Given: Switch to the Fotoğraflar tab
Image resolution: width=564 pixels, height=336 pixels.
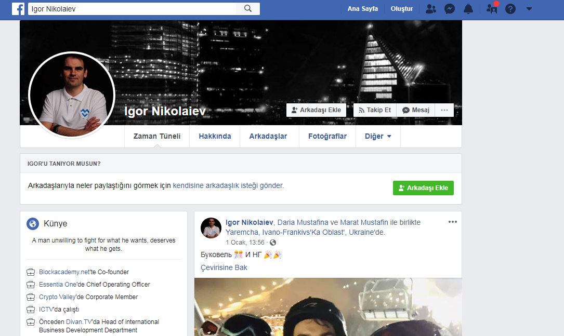Looking at the screenshot, I should tap(327, 136).
